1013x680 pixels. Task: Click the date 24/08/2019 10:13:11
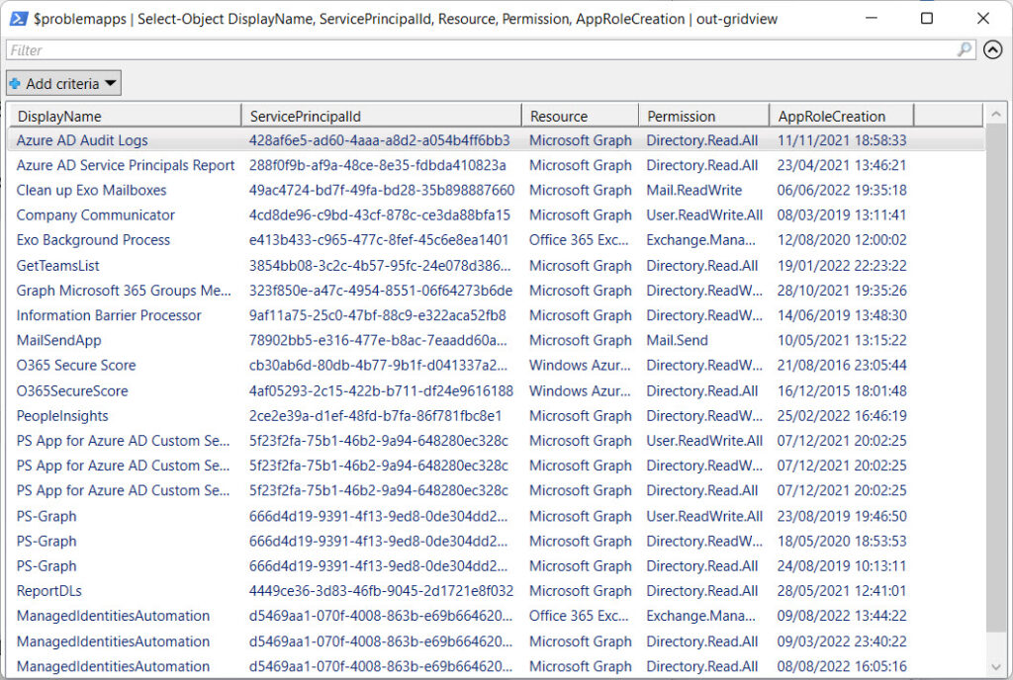coord(842,565)
